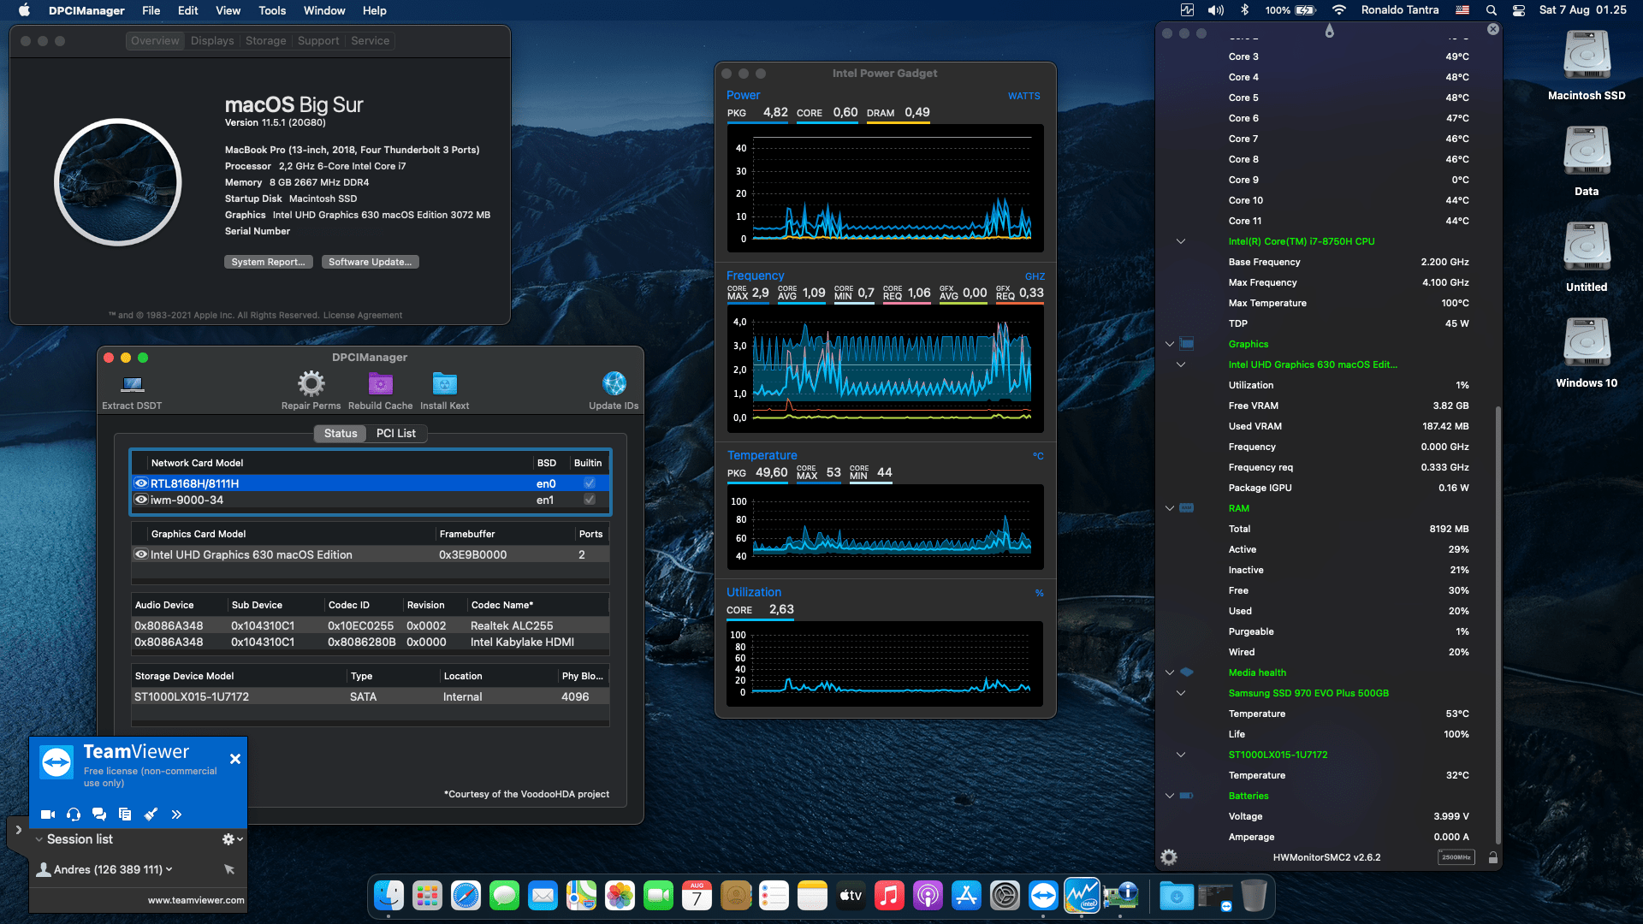Click round X button atop HWMonitorSMC2 panel
Screen dimensions: 1643x924
[x=1493, y=29]
